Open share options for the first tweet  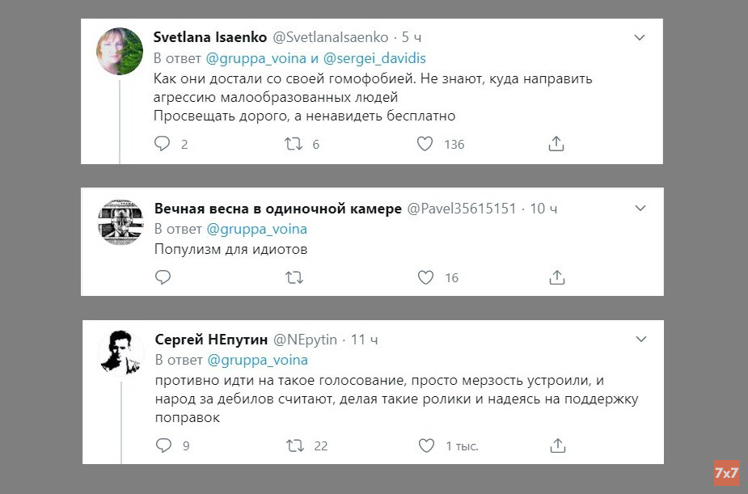(x=556, y=143)
